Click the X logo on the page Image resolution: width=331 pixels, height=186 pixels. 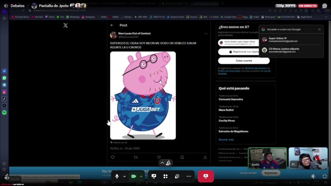click(x=66, y=25)
